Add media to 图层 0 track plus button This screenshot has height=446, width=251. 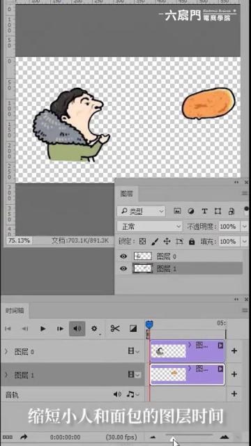(x=234, y=351)
